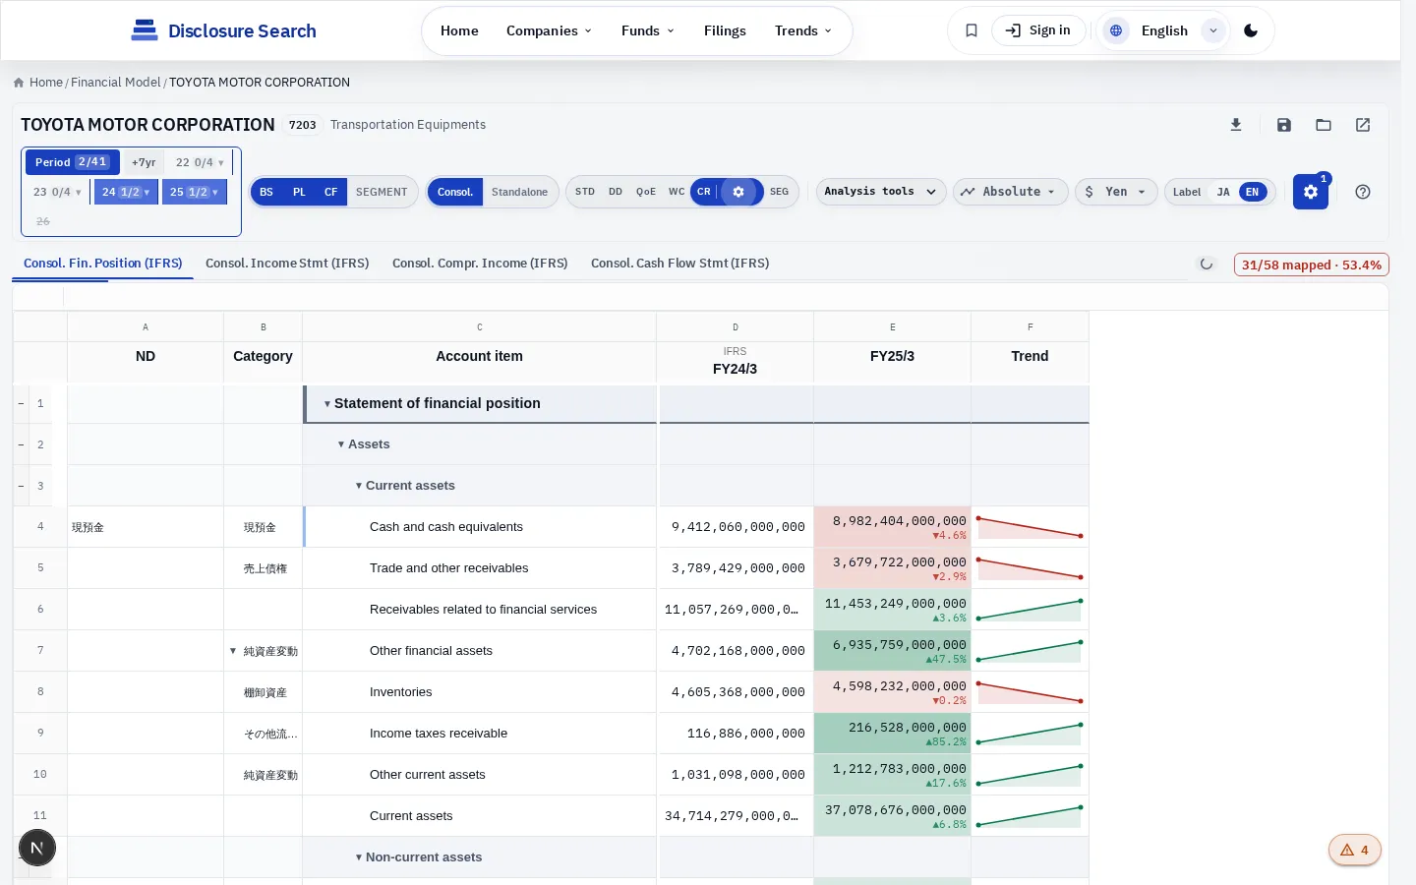Click gear icon inside CR pill
Screen dimensions: 1416x885
[738, 192]
